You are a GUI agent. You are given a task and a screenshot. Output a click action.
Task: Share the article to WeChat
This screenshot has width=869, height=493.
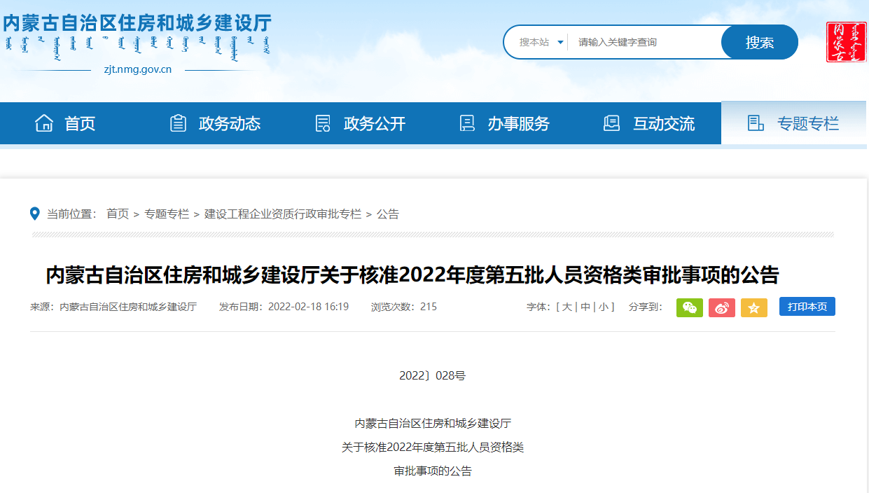coord(689,307)
